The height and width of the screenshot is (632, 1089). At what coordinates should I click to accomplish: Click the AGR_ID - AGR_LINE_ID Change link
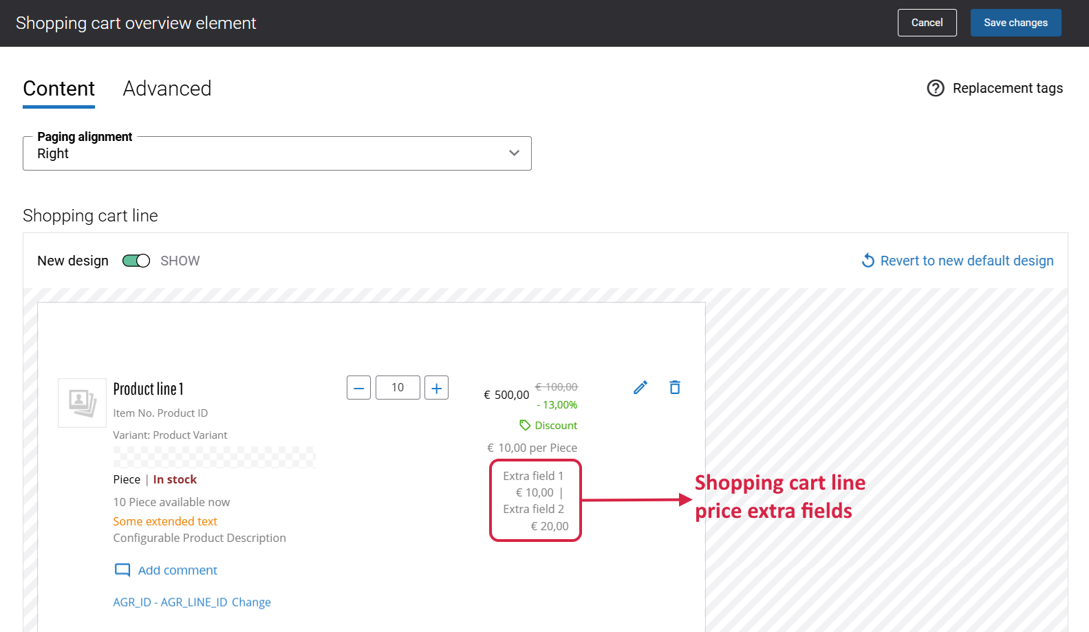(192, 602)
